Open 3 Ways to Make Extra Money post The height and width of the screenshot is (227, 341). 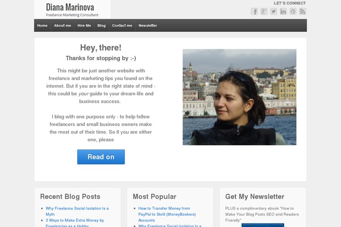click(75, 223)
